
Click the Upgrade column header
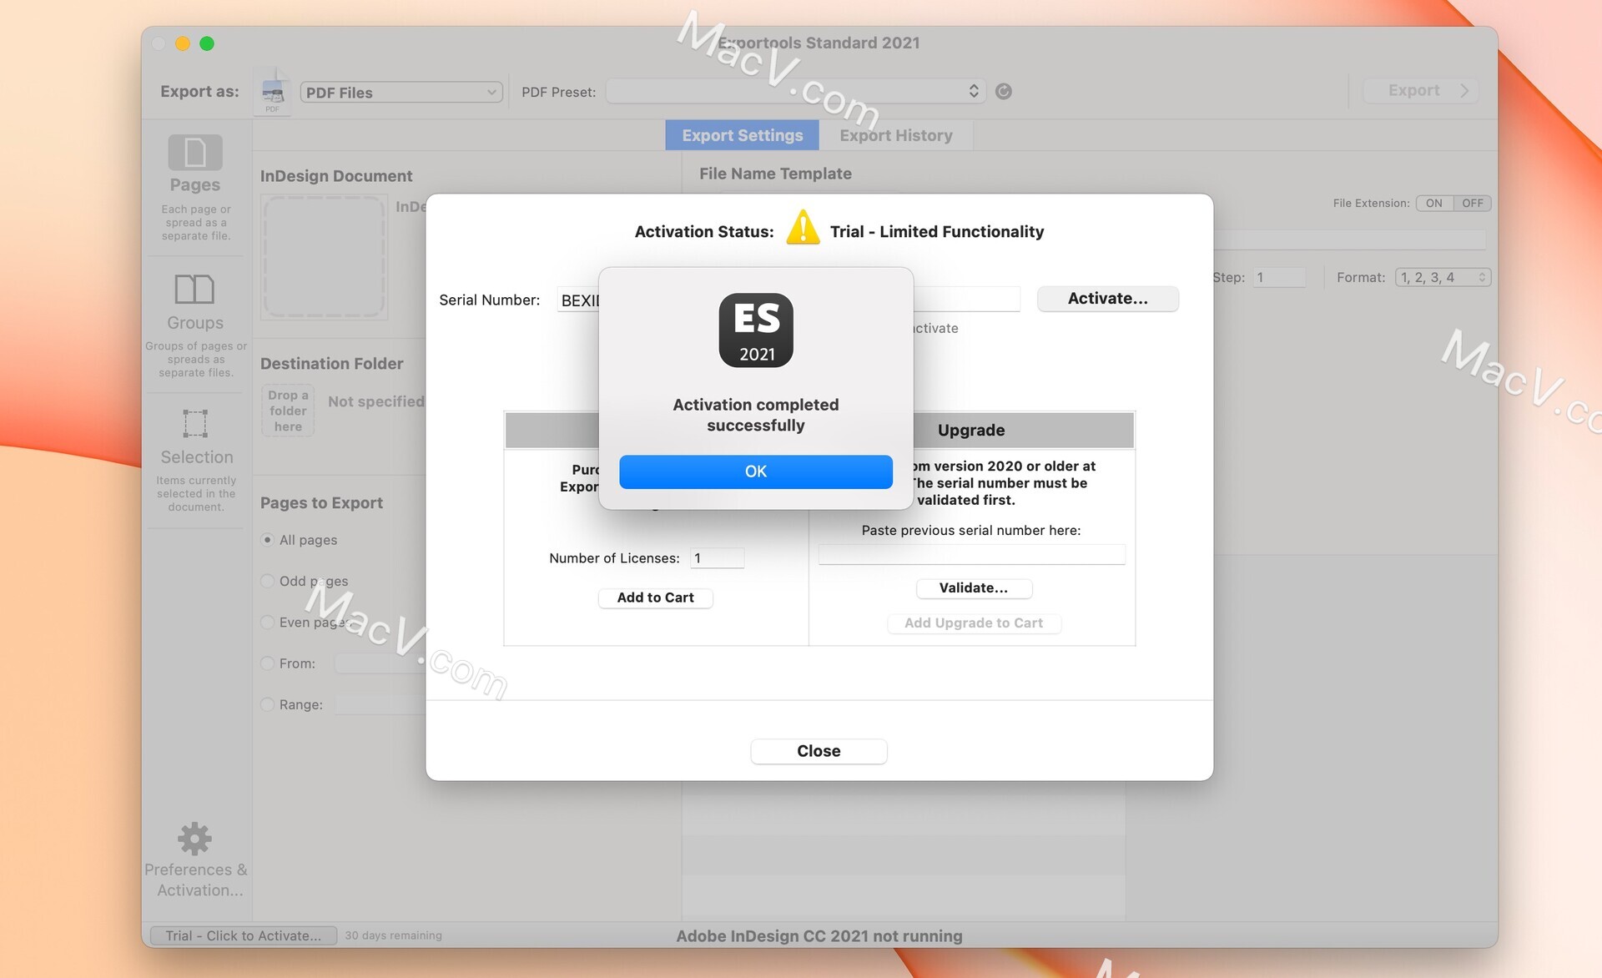[x=971, y=431]
